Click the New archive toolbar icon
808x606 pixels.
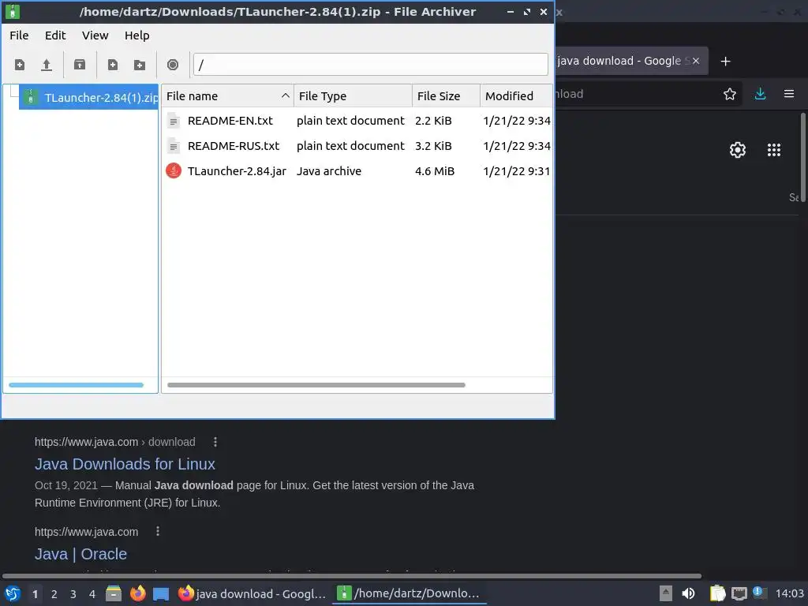tap(20, 65)
